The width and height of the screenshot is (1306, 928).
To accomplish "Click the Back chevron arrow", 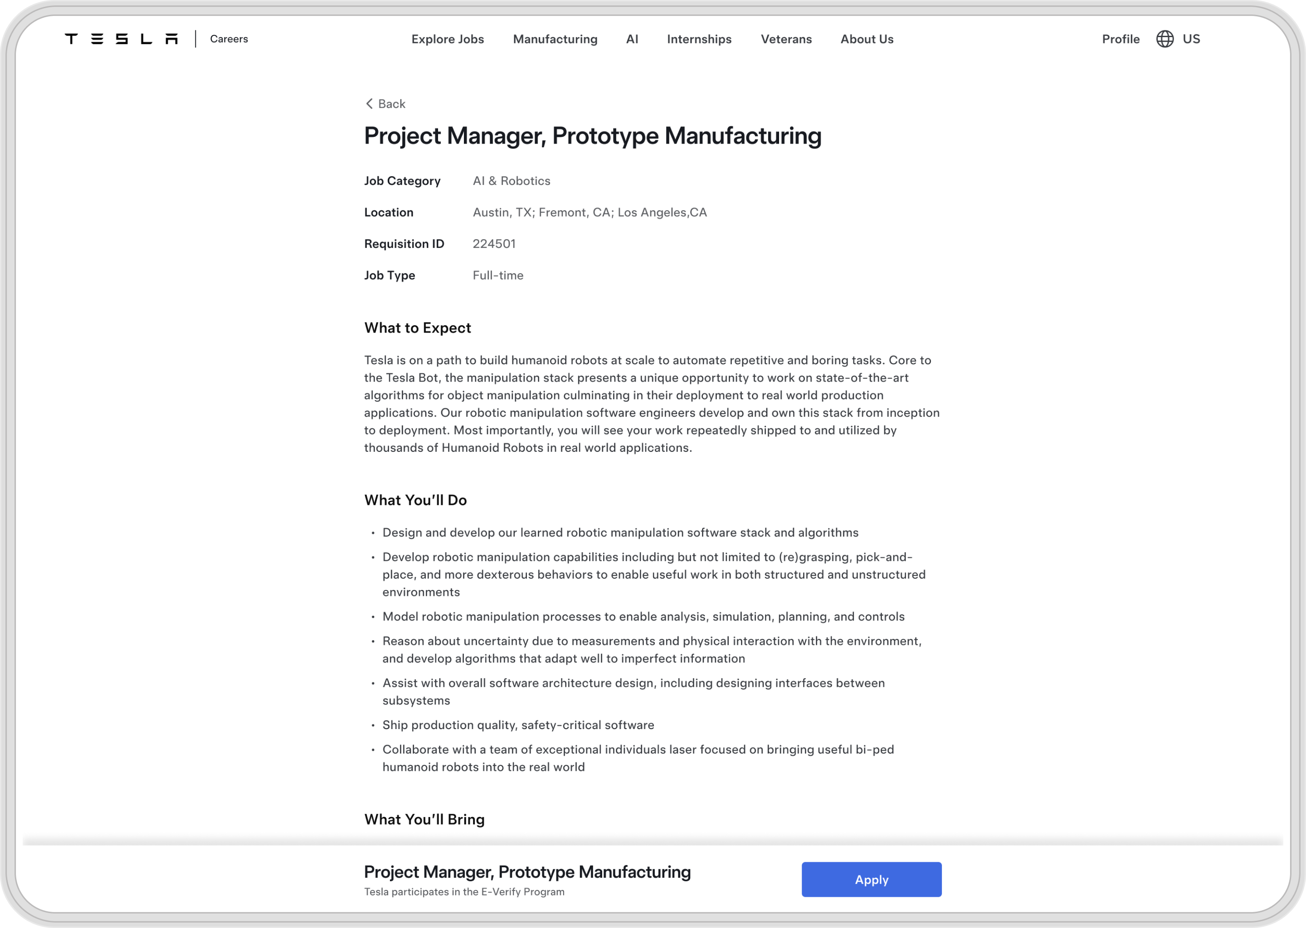I will click(370, 103).
